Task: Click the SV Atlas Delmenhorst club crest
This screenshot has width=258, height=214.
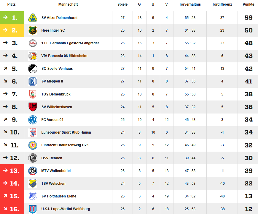Action: [x=33, y=18]
